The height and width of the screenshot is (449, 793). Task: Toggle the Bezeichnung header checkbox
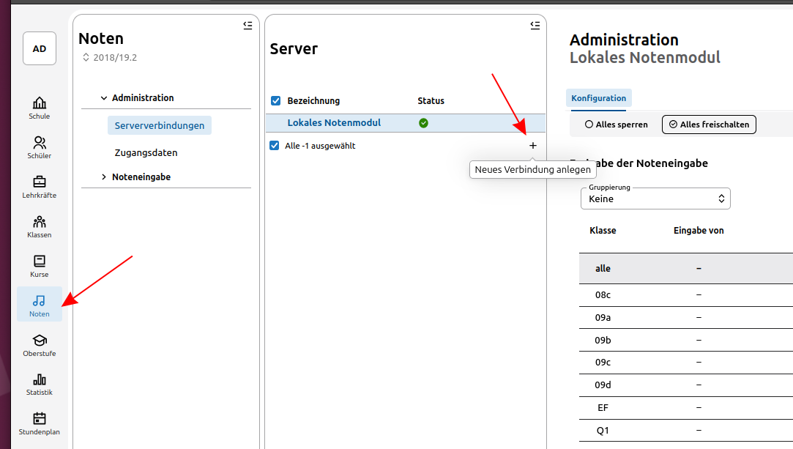click(276, 101)
